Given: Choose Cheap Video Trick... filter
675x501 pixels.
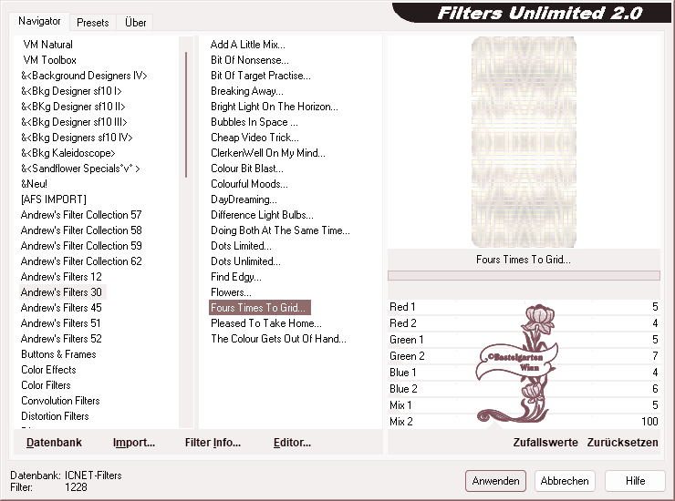Looking at the screenshot, I should point(254,138).
